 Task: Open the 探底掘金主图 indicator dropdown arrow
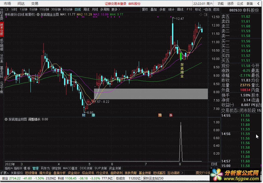coord(38,14)
